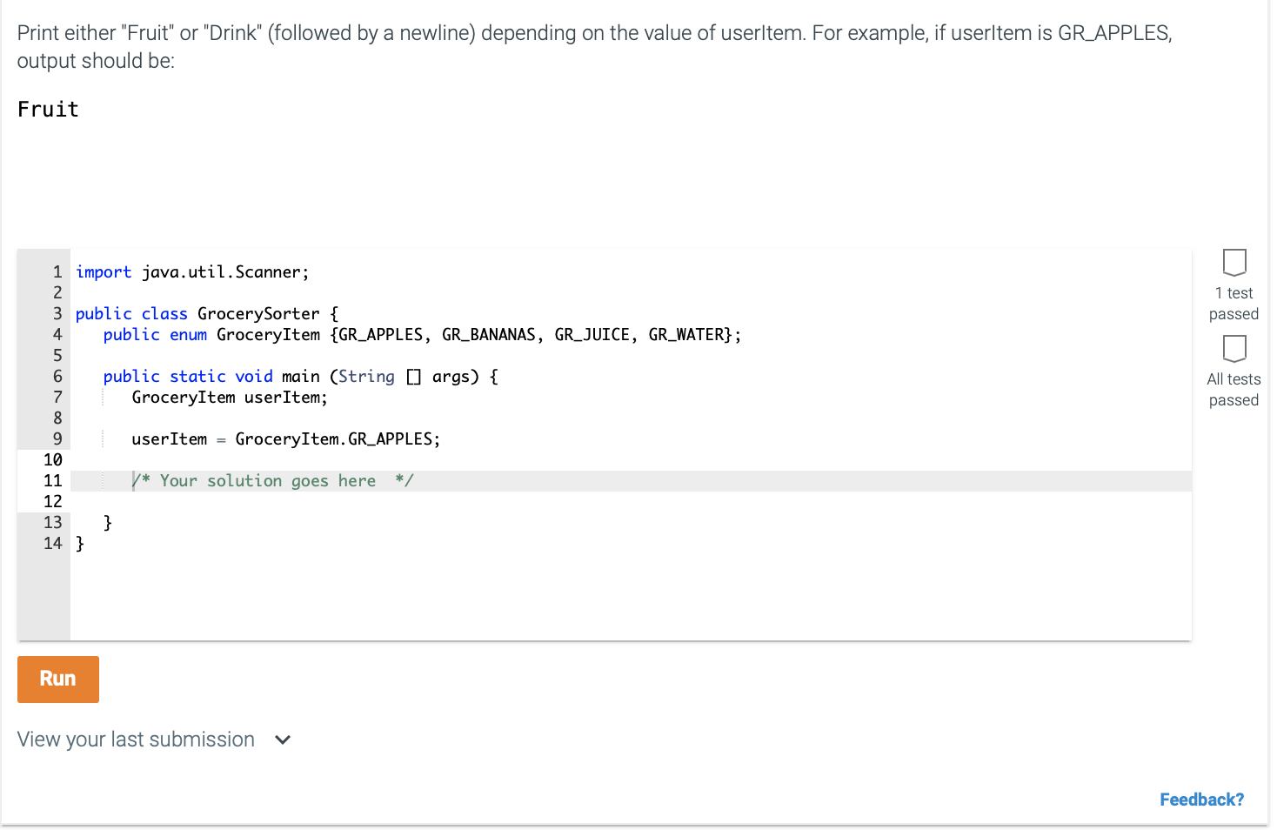
Task: Click the "1 test passed" label text
Action: (x=1234, y=304)
